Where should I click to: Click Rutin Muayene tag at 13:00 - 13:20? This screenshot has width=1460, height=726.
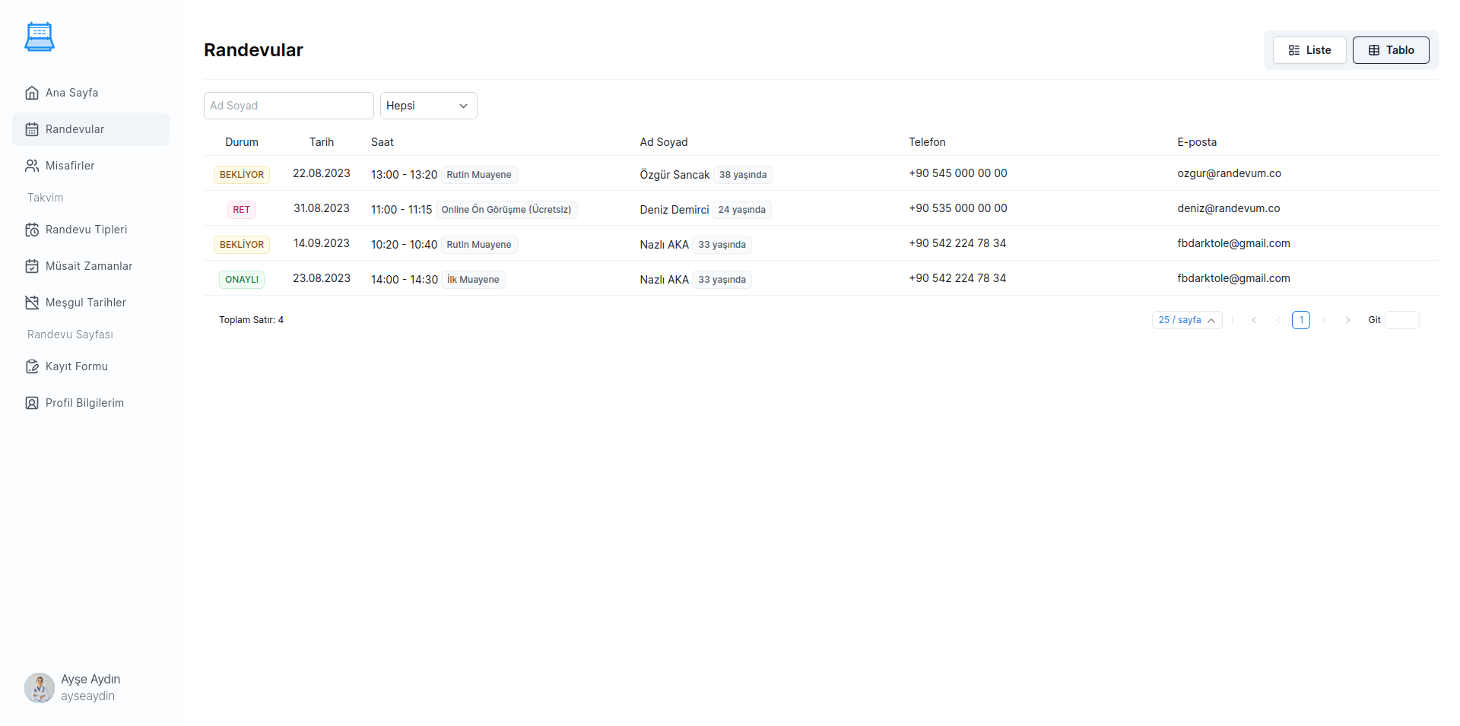point(479,175)
